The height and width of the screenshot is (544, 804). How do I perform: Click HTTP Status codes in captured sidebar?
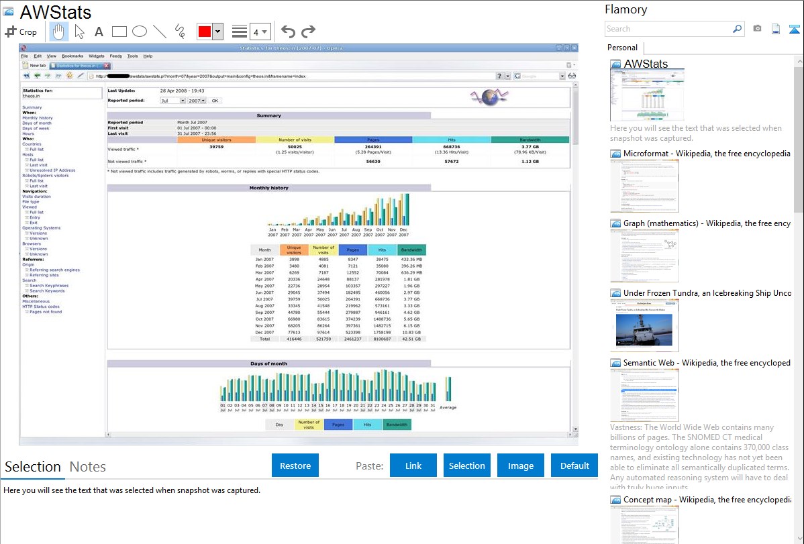click(40, 307)
